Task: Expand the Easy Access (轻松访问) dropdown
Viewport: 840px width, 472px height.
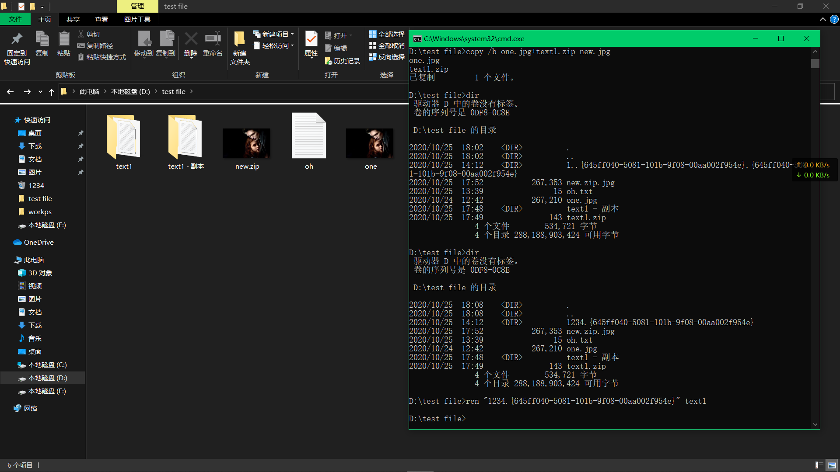Action: [274, 45]
